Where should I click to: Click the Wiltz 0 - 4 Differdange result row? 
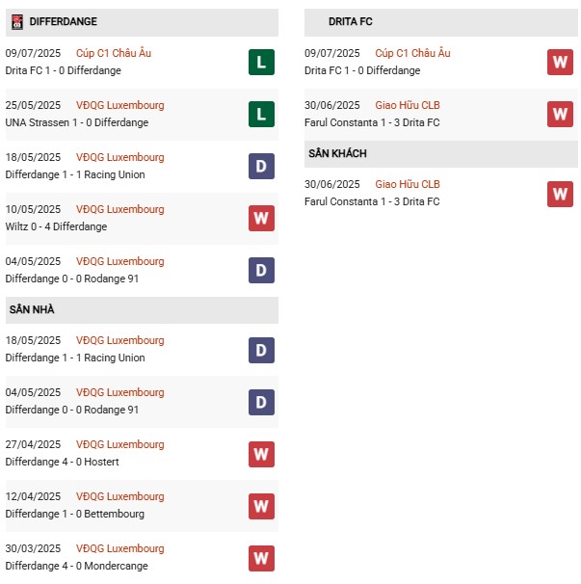pyautogui.click(x=56, y=227)
